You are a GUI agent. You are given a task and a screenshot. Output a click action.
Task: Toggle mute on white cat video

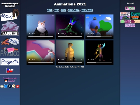click(41, 34)
